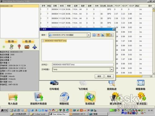Expand the save folder location dropdown
The image size is (155, 116).
[x=89, y=35]
